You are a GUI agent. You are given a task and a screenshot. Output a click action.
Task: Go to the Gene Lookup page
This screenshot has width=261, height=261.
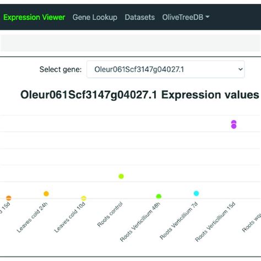coord(95,18)
